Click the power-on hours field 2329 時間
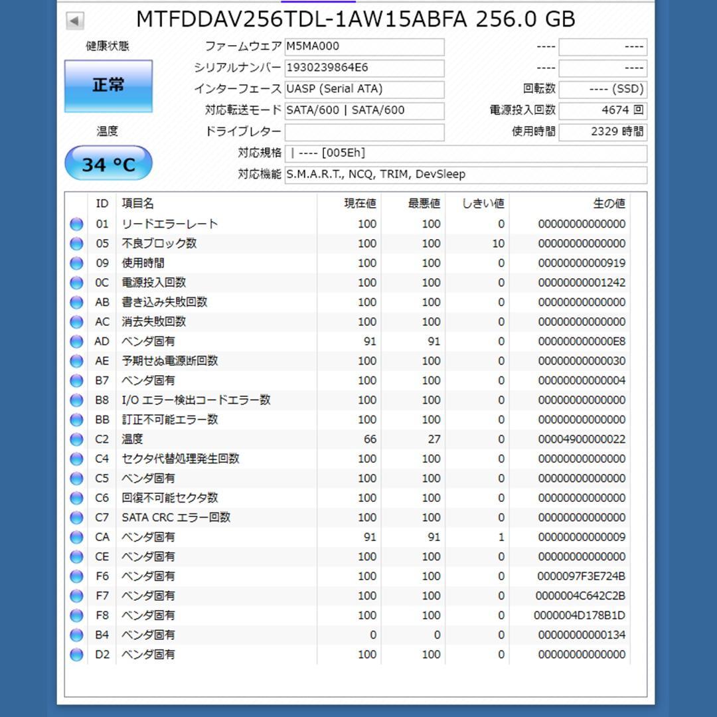Image resolution: width=717 pixels, height=717 pixels. tap(603, 132)
